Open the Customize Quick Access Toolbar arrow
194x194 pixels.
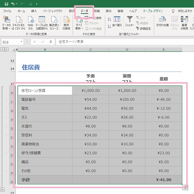click(x=37, y=4)
